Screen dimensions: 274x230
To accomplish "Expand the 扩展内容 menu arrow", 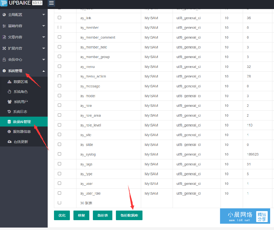I will [44, 48].
